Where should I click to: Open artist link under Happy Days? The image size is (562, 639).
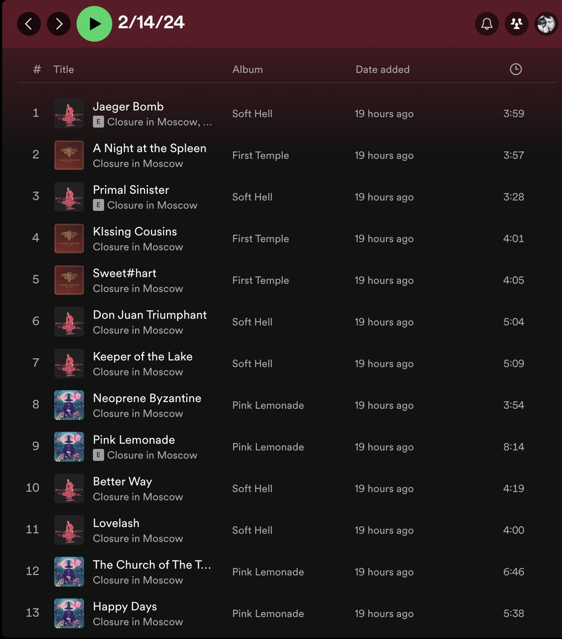(138, 622)
